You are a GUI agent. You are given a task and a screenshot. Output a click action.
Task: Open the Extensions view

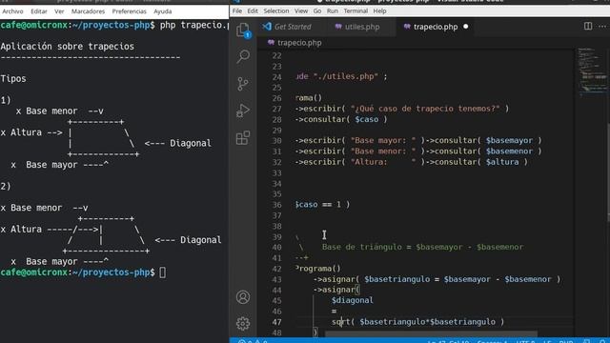click(243, 137)
